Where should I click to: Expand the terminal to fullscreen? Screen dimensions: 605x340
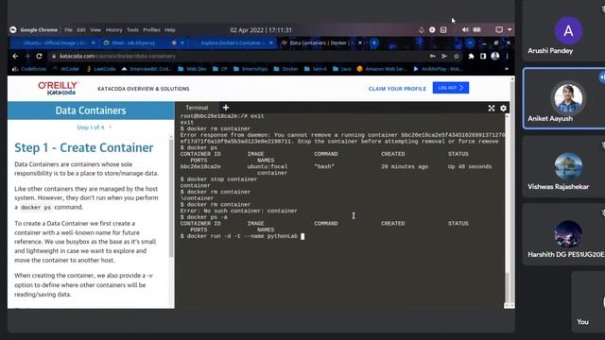pyautogui.click(x=492, y=109)
